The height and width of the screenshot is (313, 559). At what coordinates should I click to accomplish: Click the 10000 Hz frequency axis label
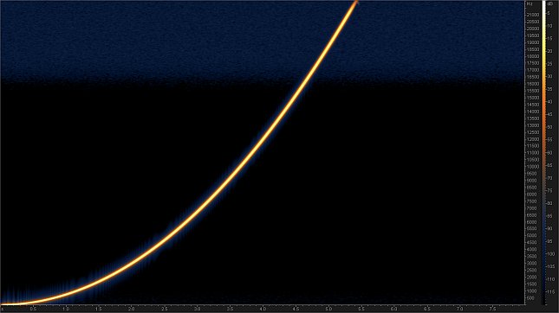(x=533, y=167)
